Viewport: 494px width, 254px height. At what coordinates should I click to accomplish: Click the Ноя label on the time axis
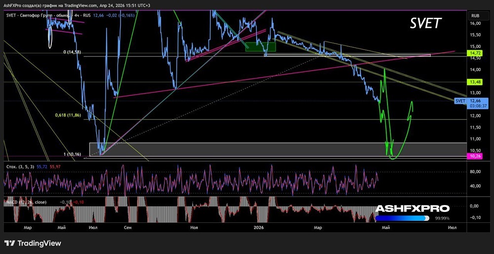pos(194,227)
